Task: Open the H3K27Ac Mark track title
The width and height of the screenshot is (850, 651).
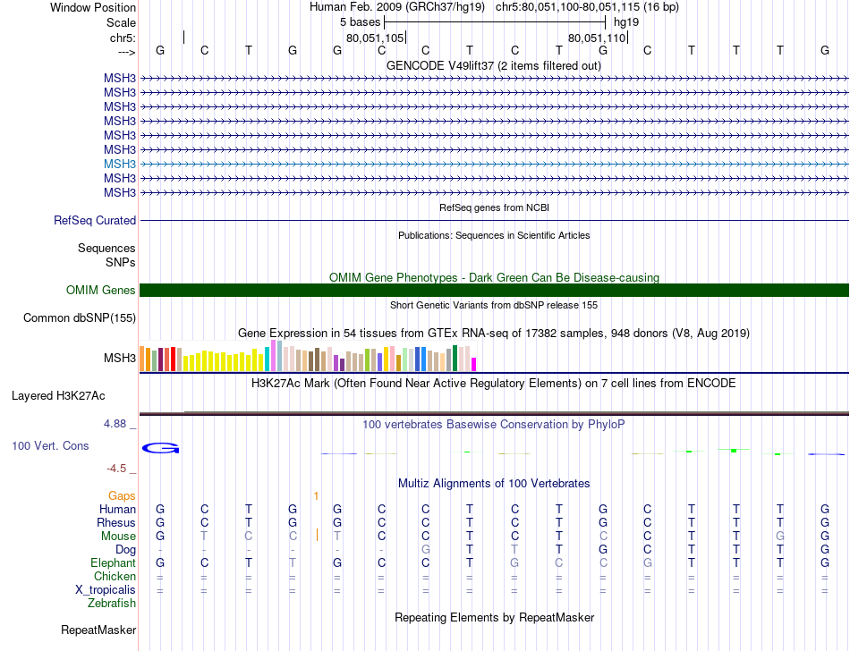Action: 494,384
